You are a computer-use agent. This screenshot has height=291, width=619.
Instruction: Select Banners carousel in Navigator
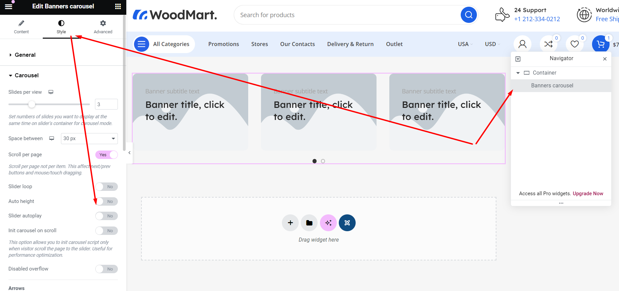(561, 86)
